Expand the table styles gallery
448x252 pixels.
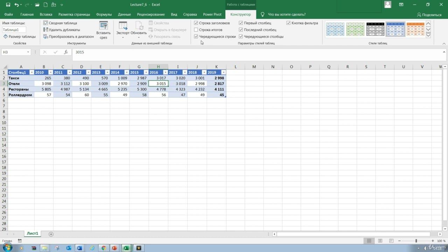click(x=428, y=35)
